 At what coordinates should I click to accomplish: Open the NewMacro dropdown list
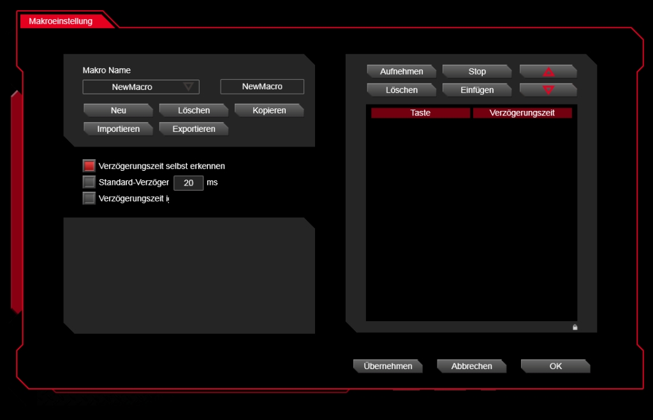[187, 87]
